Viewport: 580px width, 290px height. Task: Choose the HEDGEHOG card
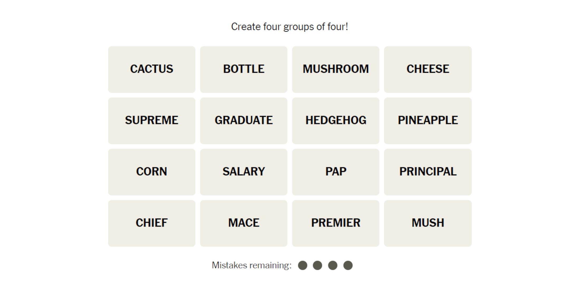[336, 120]
